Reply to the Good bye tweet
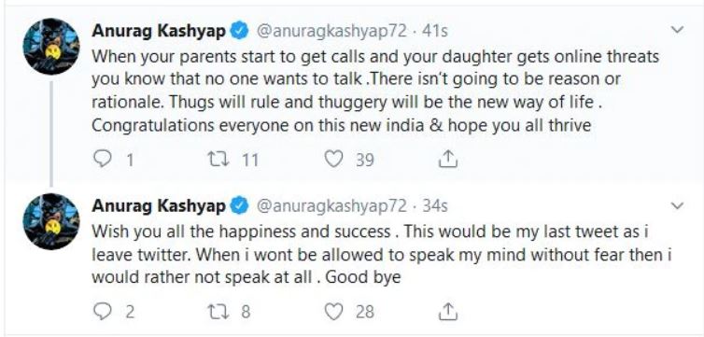704x337 pixels. point(102,312)
